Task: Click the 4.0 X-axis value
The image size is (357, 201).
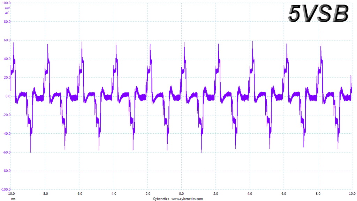Action: click(x=250, y=194)
